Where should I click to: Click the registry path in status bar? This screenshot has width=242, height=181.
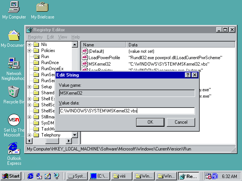109,149
